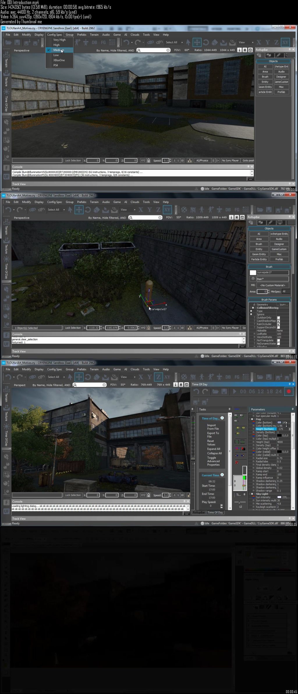Click the Y axis constraint in middle frame
The image size is (298, 694).
(150, 210)
